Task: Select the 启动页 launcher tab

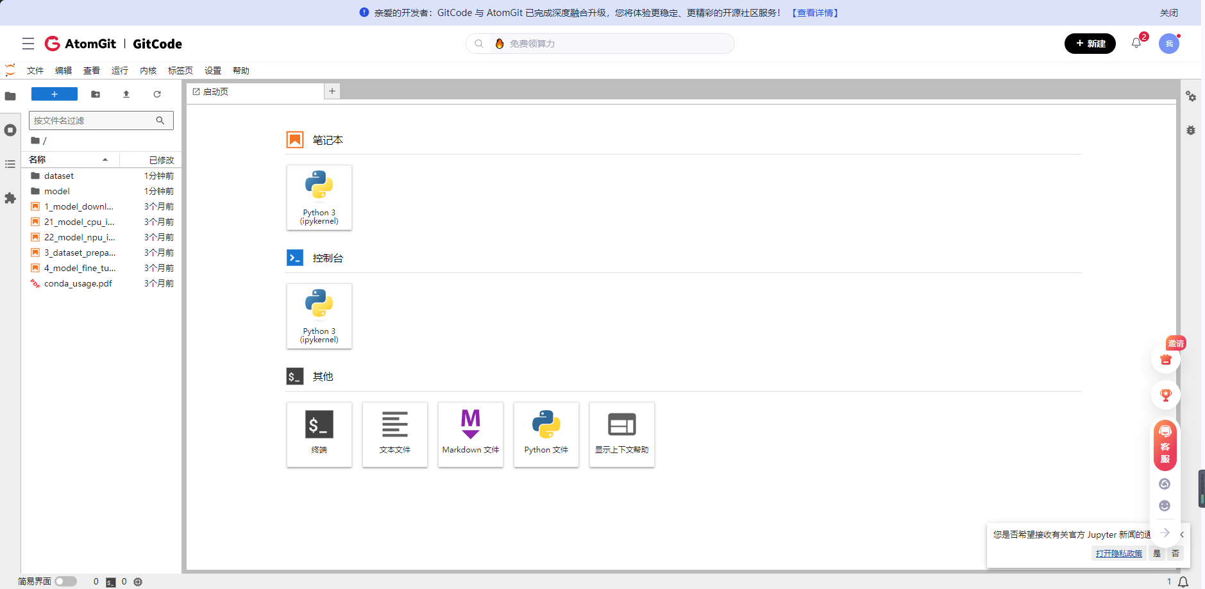Action: tap(255, 92)
